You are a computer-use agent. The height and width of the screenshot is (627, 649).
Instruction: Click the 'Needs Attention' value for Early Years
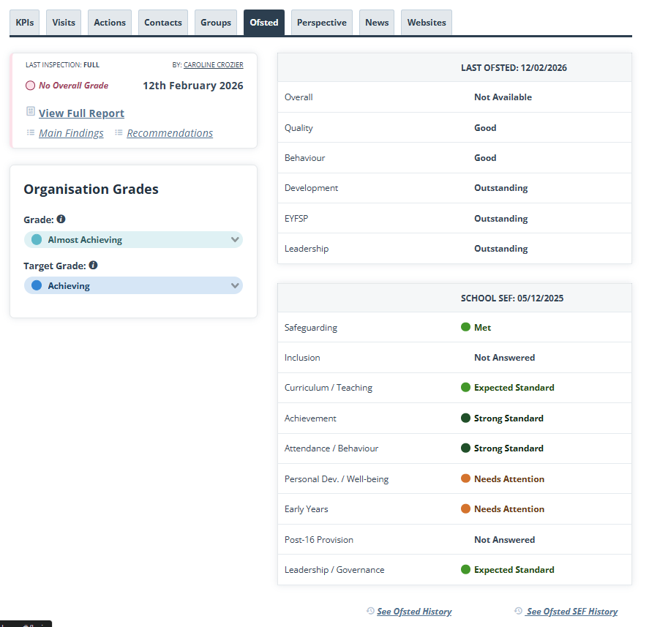[509, 509]
